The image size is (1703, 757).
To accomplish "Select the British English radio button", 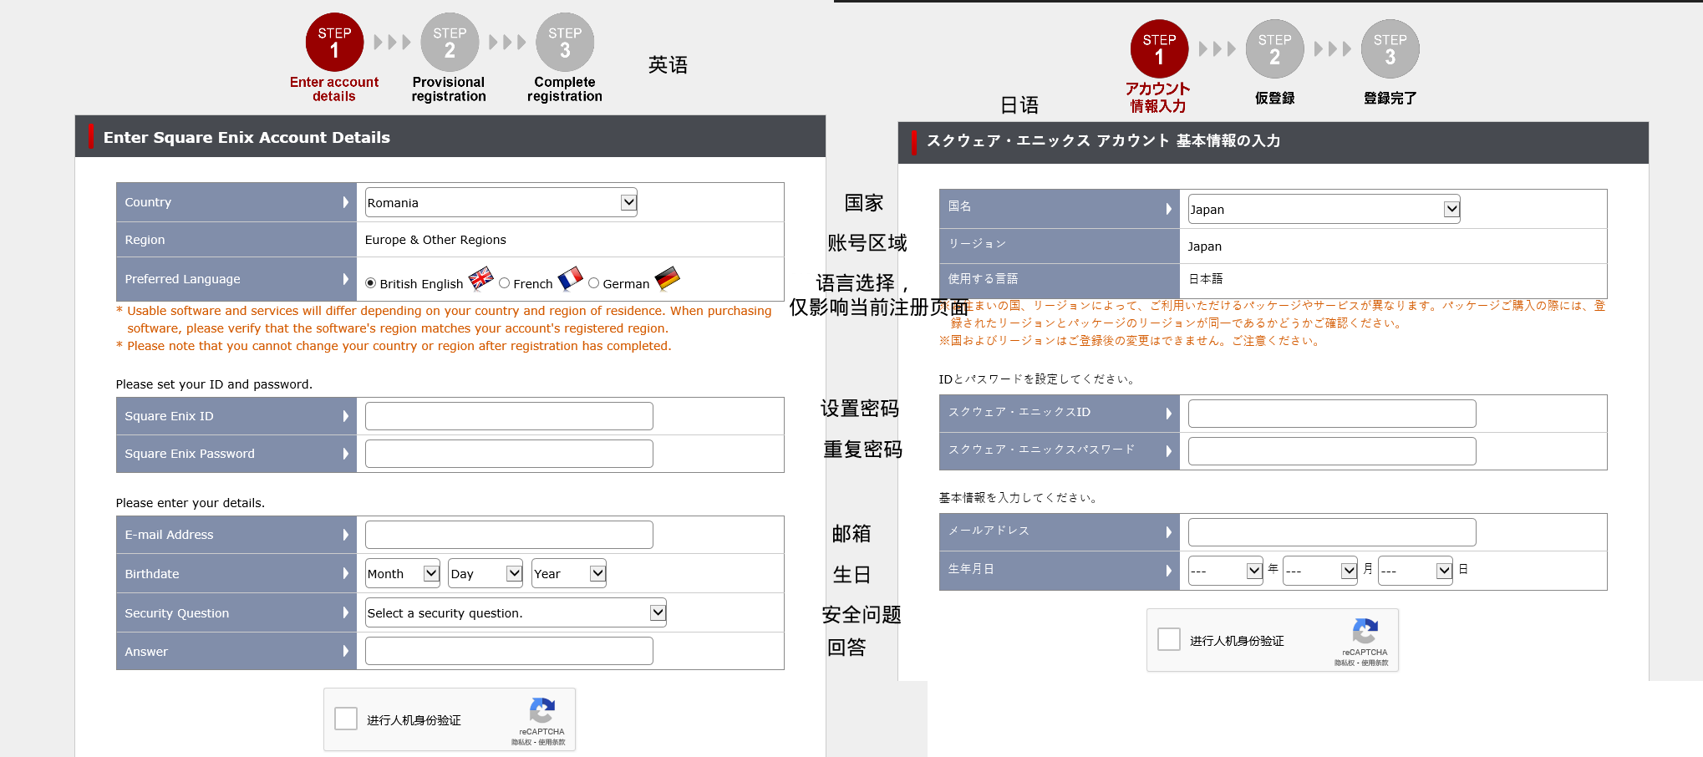I will click(370, 283).
